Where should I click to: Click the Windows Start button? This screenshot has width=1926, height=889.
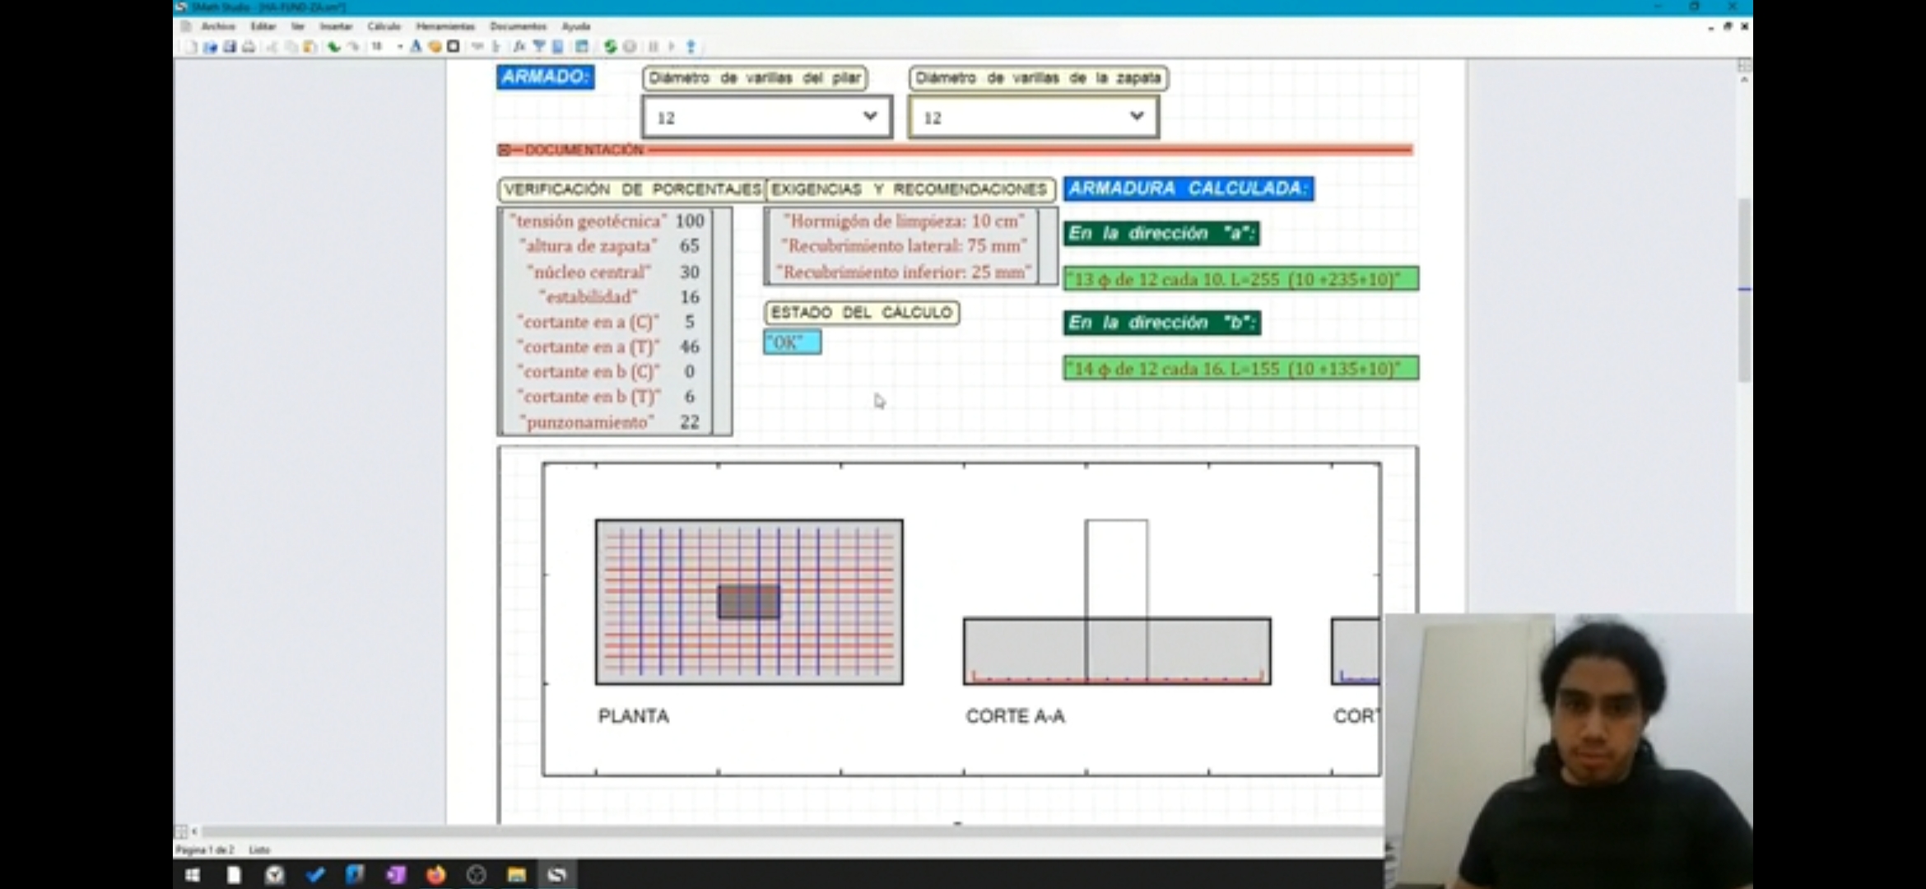[193, 874]
